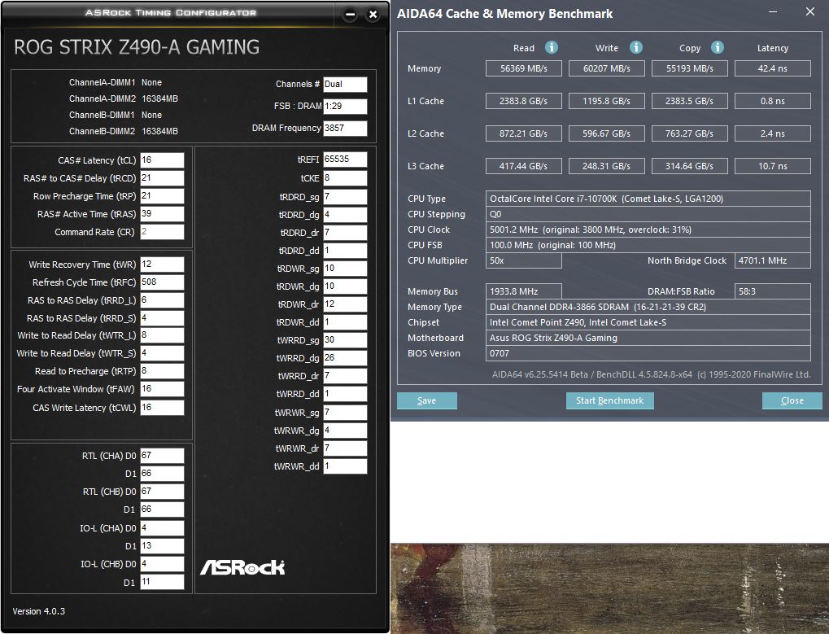Click the RAS# Active Time (tRAS) field
The width and height of the screenshot is (829, 634).
click(x=162, y=214)
